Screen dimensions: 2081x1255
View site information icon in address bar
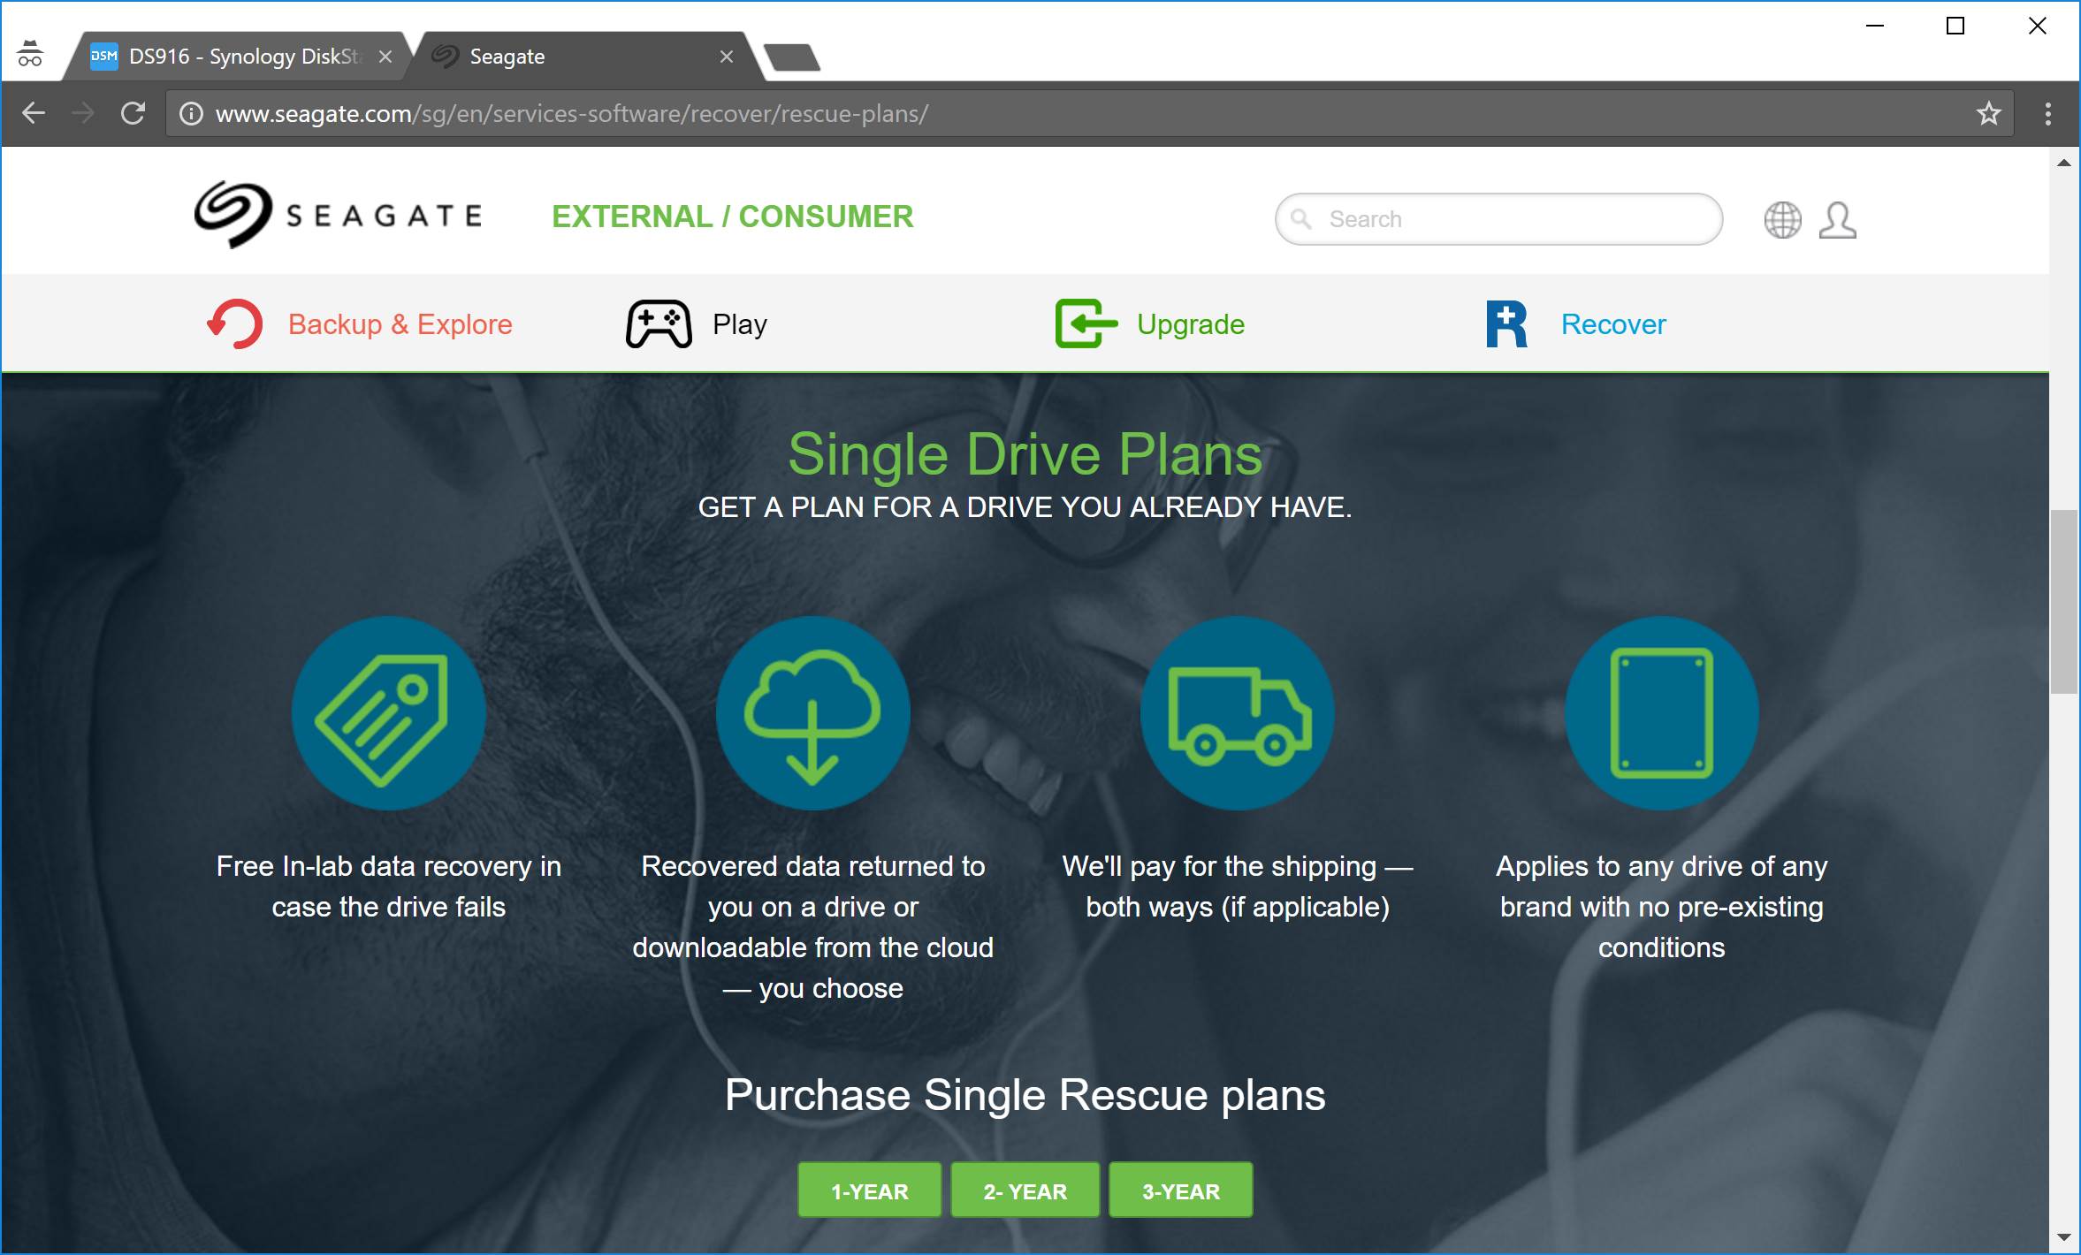191,114
